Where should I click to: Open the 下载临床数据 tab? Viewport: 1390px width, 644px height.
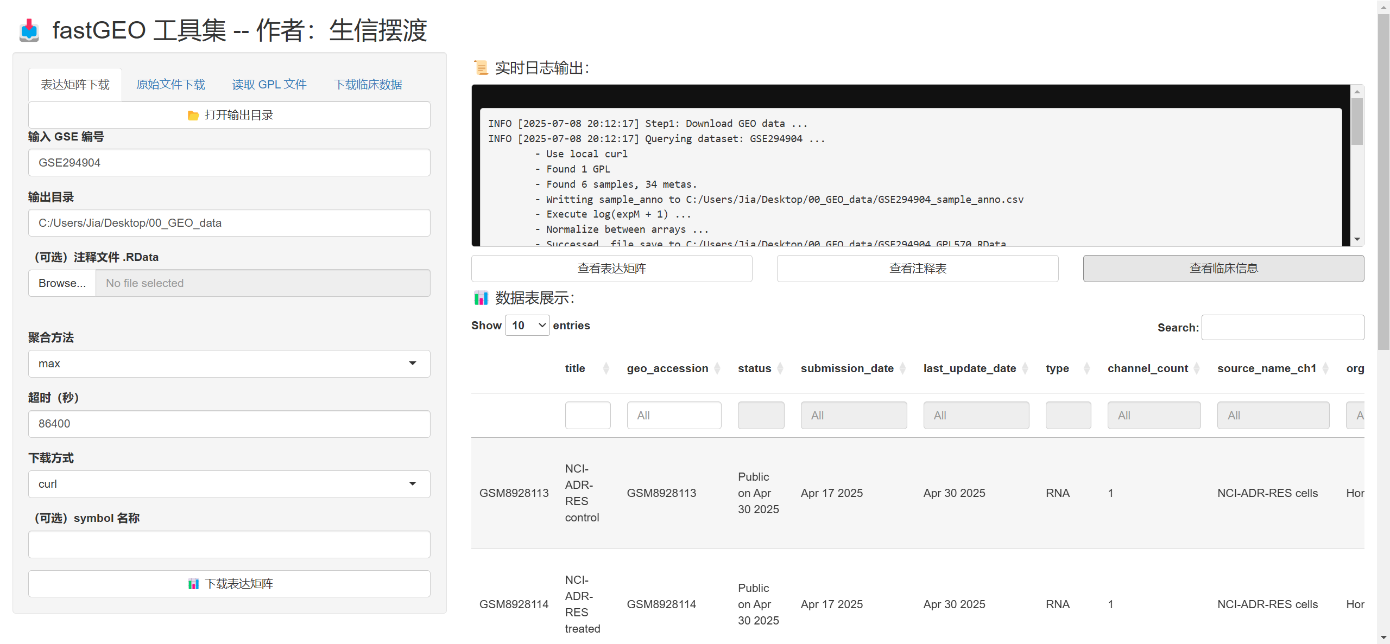tap(368, 85)
